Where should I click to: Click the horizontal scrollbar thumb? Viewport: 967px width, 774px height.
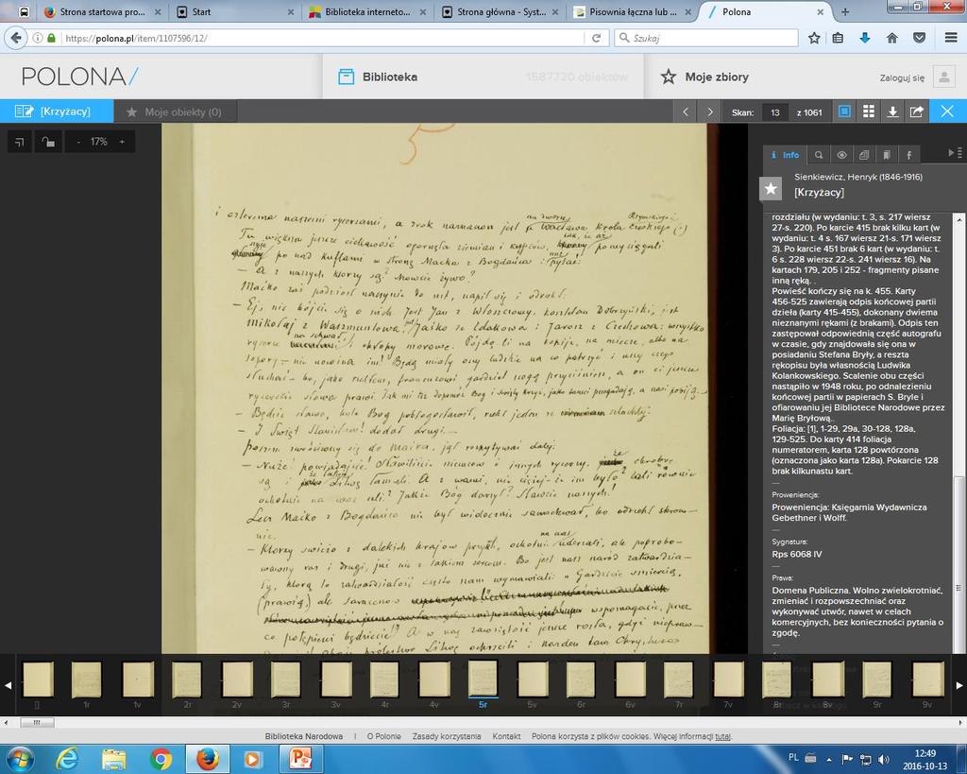(37, 722)
